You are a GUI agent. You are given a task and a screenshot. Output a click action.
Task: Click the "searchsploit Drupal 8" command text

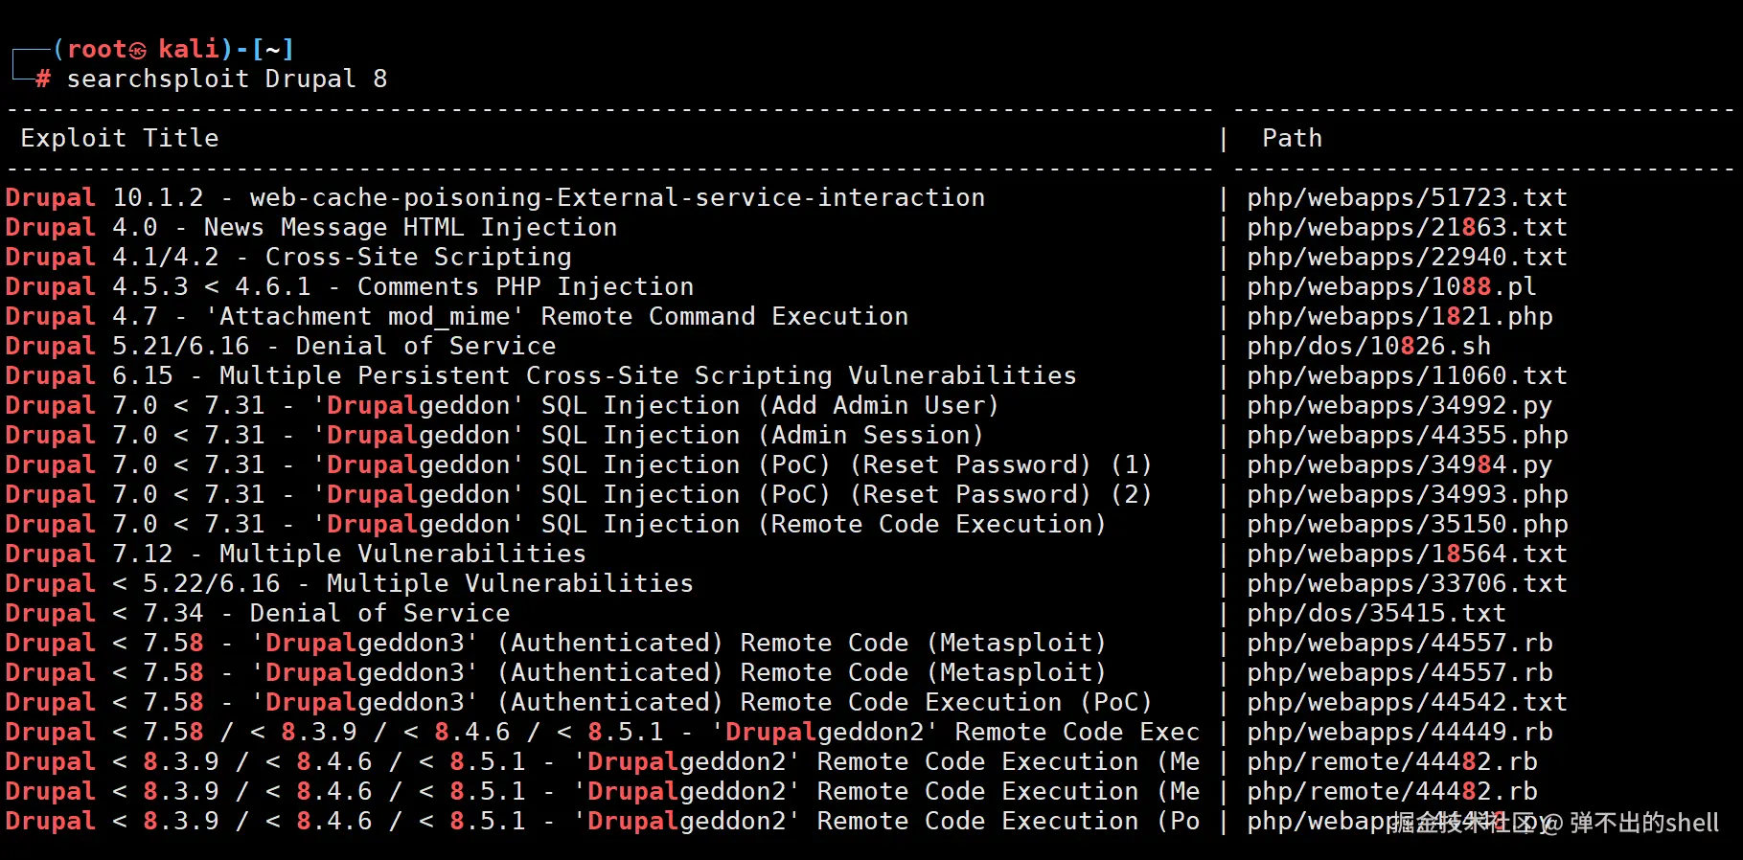[x=227, y=79]
